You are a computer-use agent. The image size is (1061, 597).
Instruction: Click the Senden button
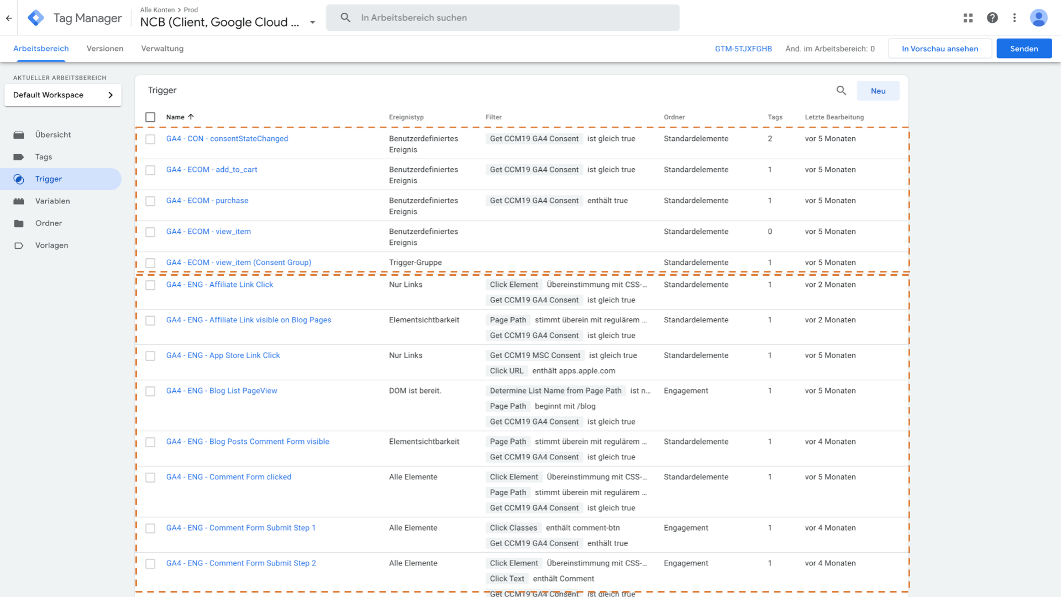pyautogui.click(x=1023, y=49)
